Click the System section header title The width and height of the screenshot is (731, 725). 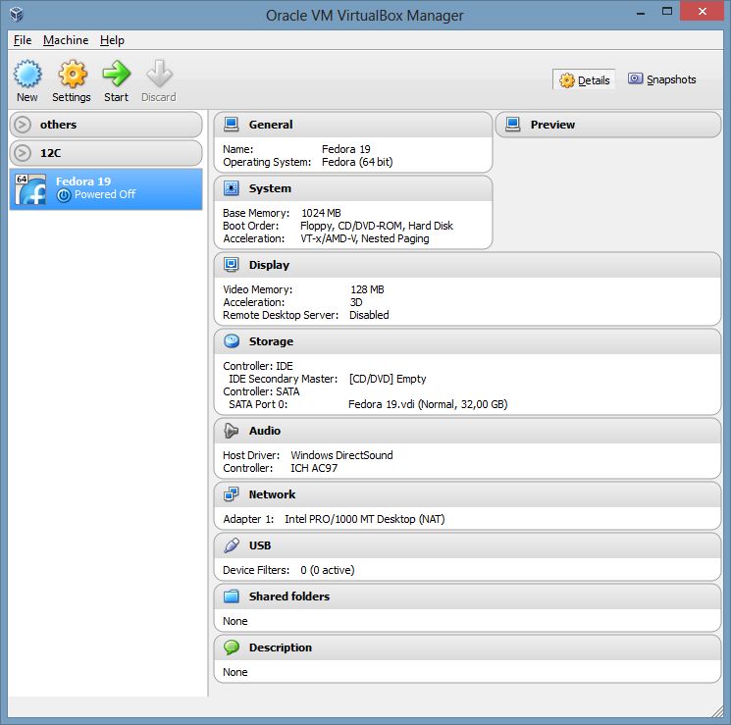point(270,188)
